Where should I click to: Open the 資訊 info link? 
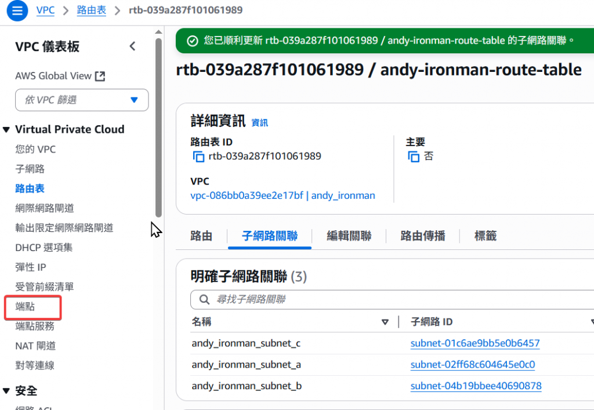(259, 123)
